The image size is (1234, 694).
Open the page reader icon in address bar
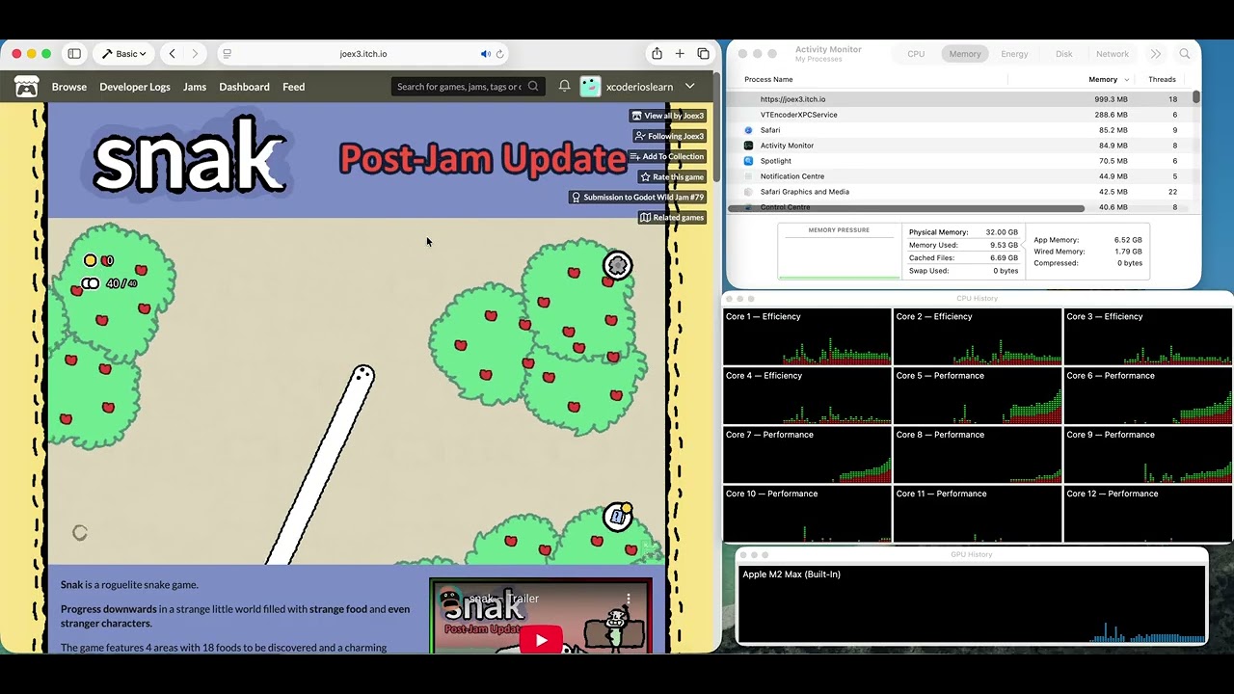227,54
